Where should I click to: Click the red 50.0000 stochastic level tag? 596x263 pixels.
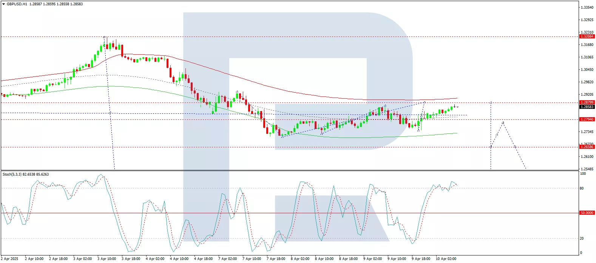[x=587, y=213]
